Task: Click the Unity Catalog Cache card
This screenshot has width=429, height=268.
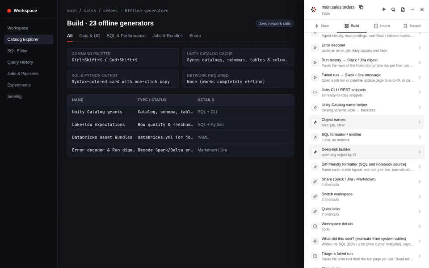Action: (x=238, y=57)
